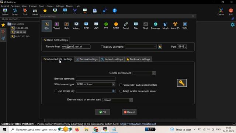Select the Telnet session type
236x133 pixels.
tap(56, 26)
